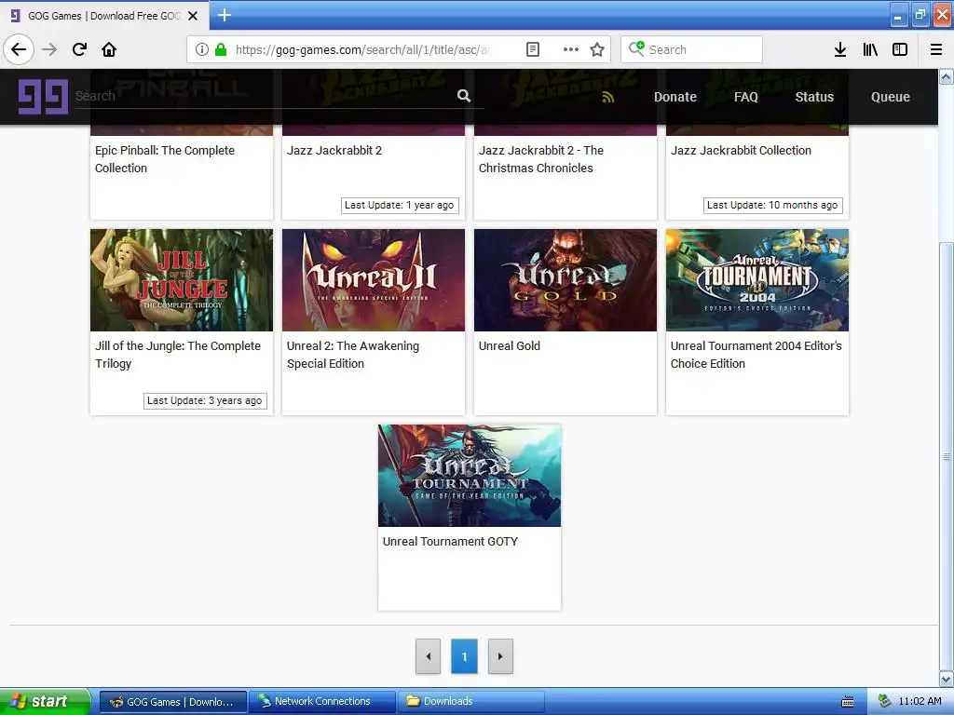
Task: Open the Jazz Jackrabbit 2 title link
Action: click(x=334, y=150)
